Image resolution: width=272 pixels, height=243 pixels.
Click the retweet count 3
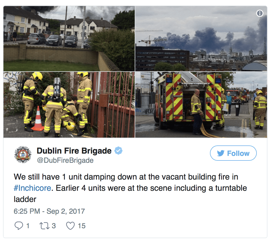pyautogui.click(x=54, y=226)
